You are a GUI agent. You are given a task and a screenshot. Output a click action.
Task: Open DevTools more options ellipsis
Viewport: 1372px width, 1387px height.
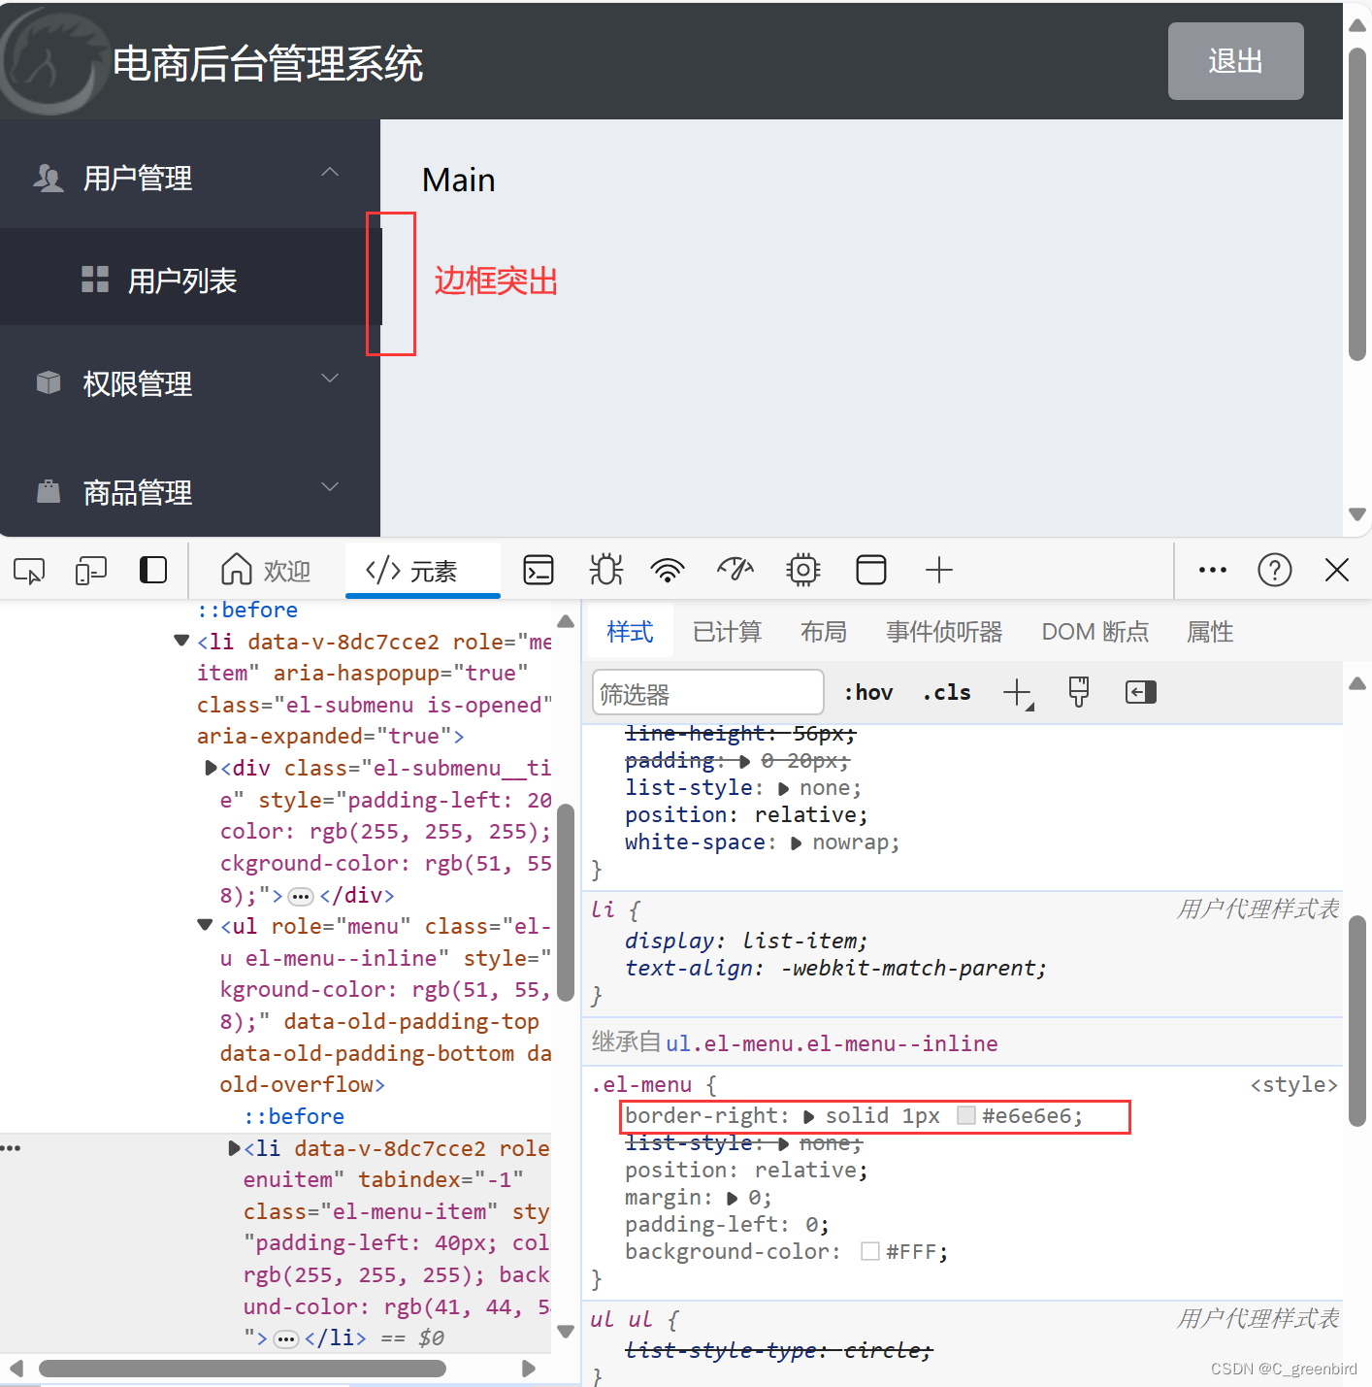[x=1213, y=570]
